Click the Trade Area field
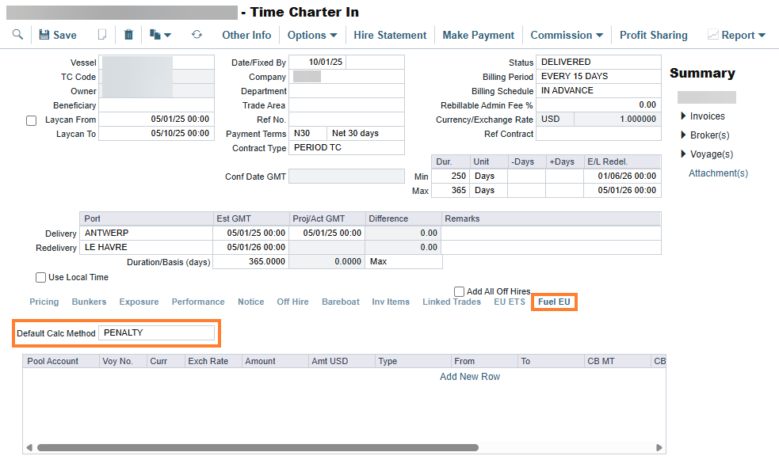Image resolution: width=779 pixels, height=471 pixels. click(x=347, y=105)
